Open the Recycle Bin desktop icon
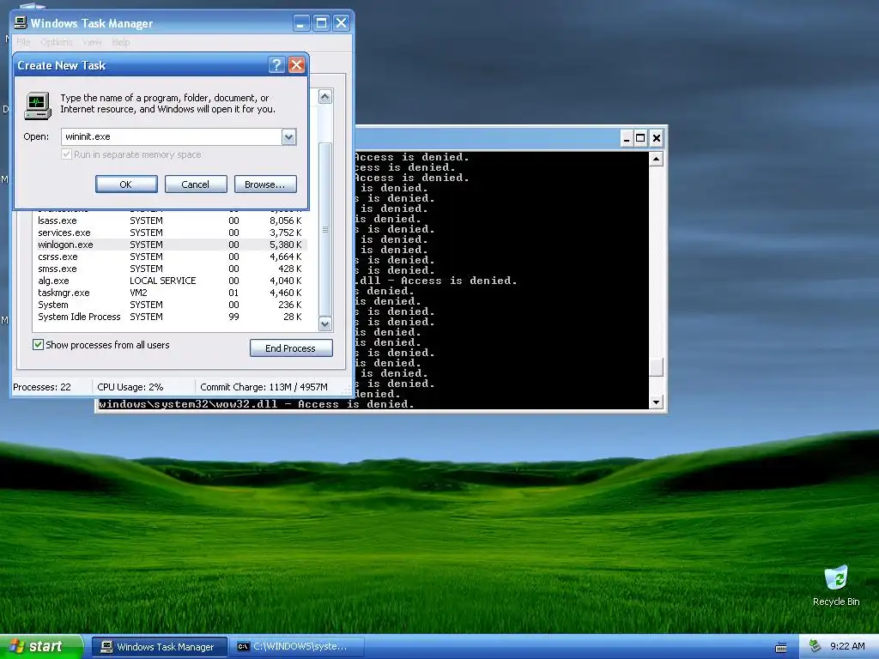This screenshot has height=659, width=879. (836, 585)
